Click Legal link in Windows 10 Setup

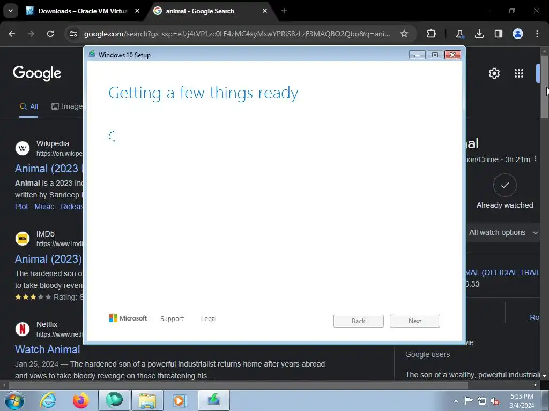(x=209, y=319)
